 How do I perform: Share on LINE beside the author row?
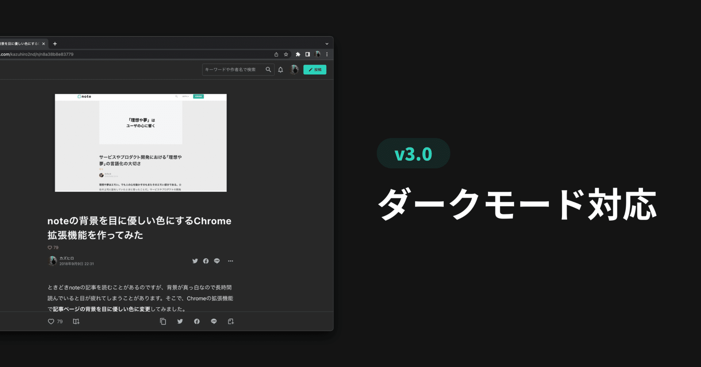coord(217,261)
